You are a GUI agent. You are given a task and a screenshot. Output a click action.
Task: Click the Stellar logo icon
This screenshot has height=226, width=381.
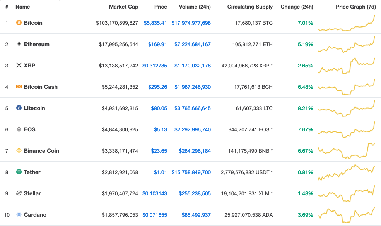[19, 193]
